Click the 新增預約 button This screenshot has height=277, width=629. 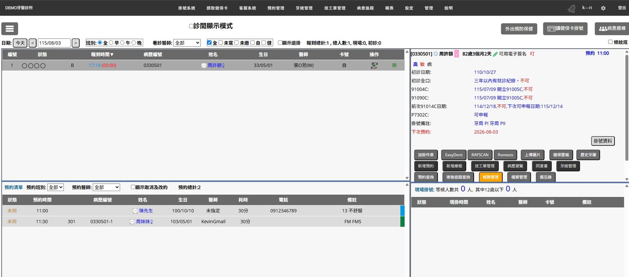point(426,166)
